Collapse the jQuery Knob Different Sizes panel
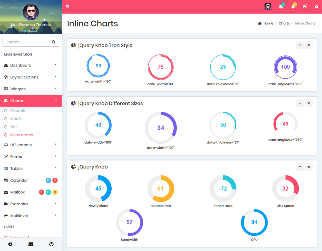 [x=300, y=103]
